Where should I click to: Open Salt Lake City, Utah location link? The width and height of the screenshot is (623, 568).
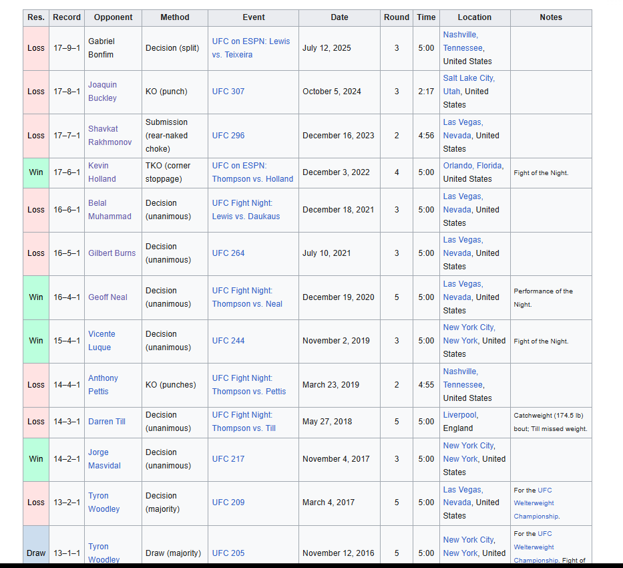469,85
